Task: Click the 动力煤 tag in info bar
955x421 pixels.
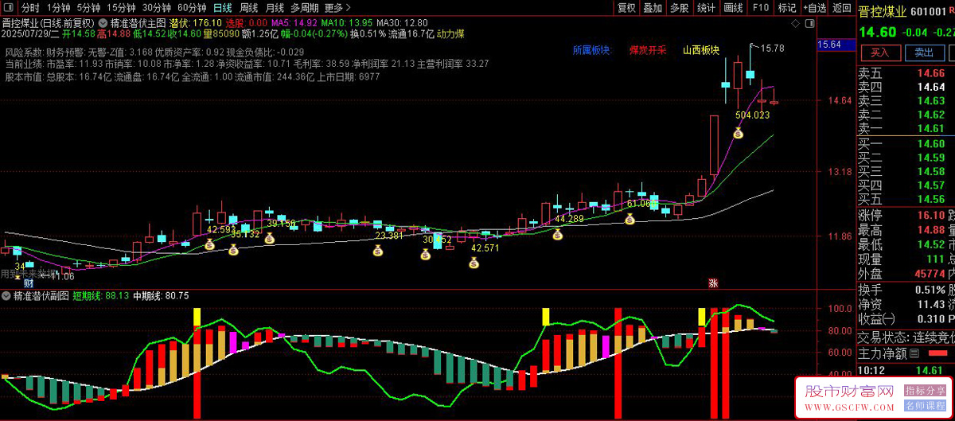Action: point(450,34)
